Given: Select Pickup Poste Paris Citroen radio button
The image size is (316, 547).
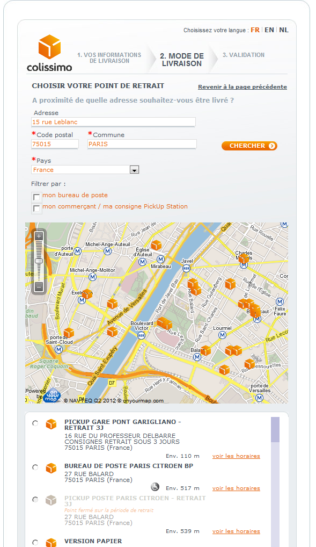Looking at the screenshot, I should click(x=35, y=500).
